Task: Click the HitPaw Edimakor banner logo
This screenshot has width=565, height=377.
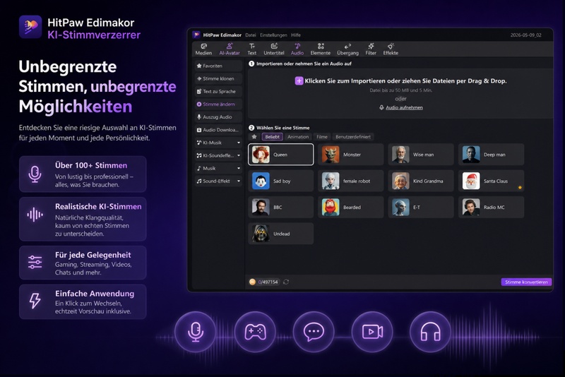Action: [30, 27]
